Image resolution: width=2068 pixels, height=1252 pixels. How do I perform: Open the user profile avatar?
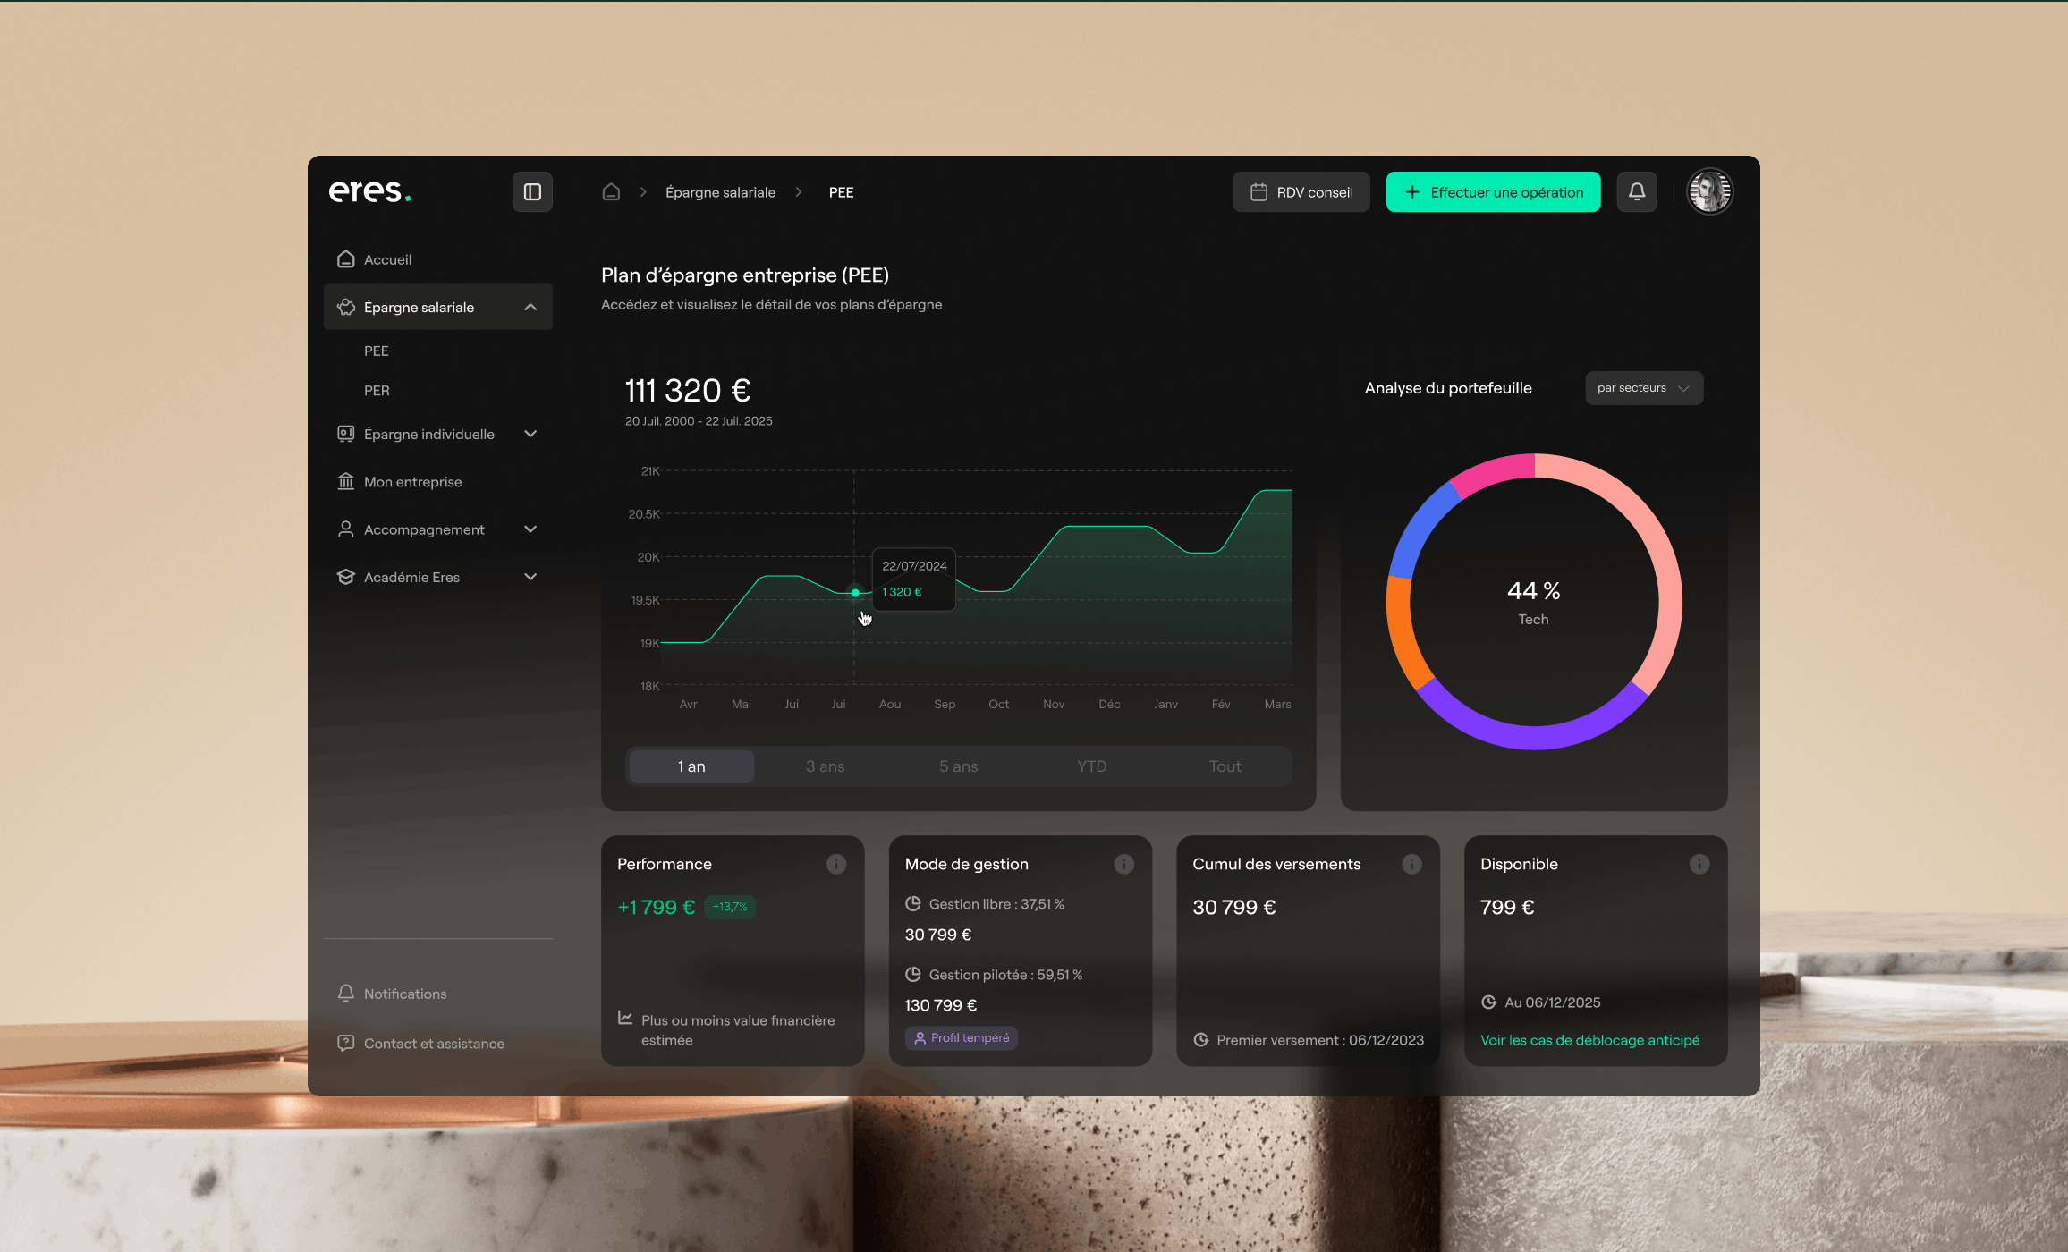pyautogui.click(x=1709, y=192)
